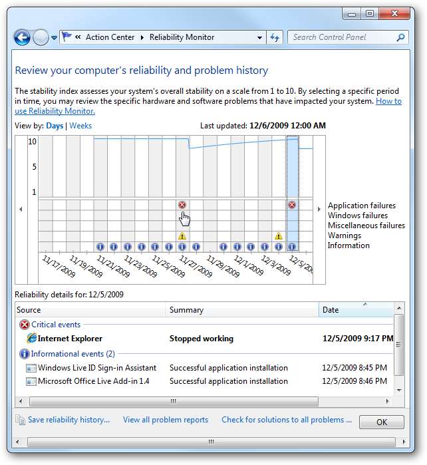Click the information icon for 12/1/2009
The width and height of the screenshot is (427, 465).
pyautogui.click(x=237, y=247)
